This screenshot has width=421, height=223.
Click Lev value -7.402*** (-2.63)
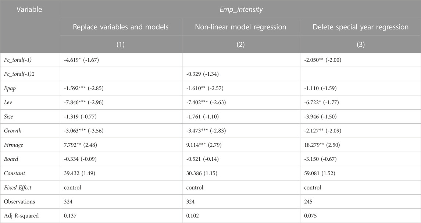click(206, 102)
